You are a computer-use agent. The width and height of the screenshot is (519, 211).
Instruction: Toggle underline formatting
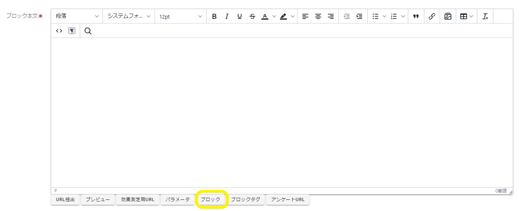pos(239,17)
